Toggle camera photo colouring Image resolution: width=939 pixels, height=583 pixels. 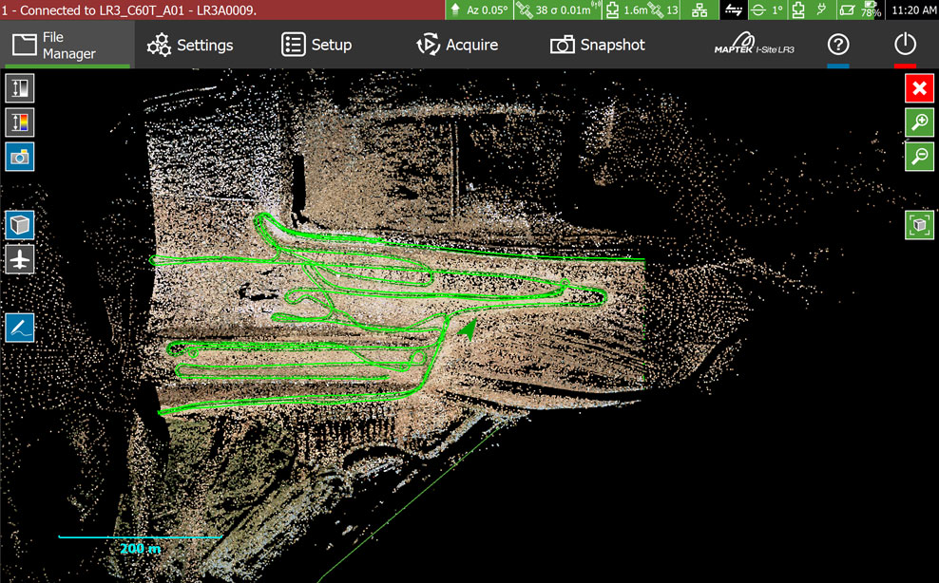pos(20,157)
